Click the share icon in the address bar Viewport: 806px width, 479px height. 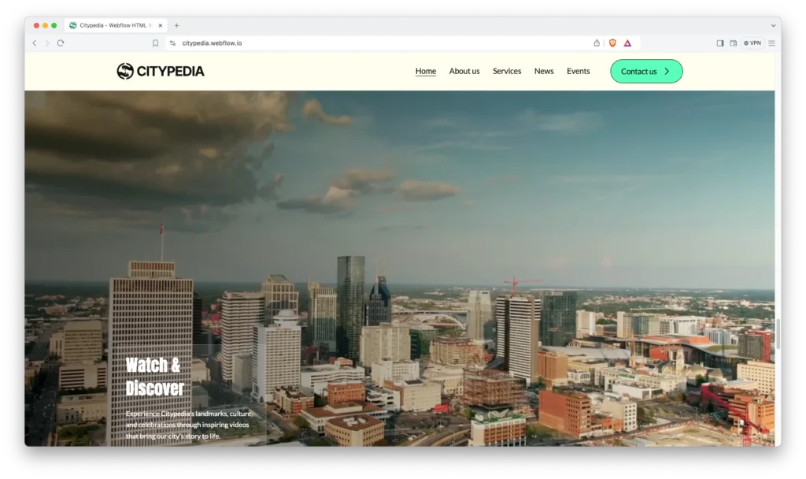pyautogui.click(x=597, y=43)
